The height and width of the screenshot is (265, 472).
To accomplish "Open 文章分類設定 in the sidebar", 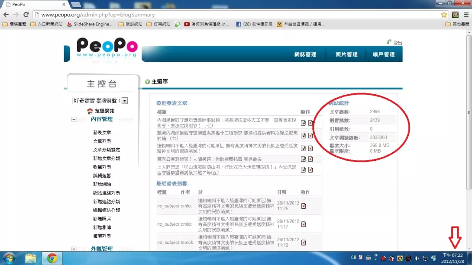I will tap(107, 150).
